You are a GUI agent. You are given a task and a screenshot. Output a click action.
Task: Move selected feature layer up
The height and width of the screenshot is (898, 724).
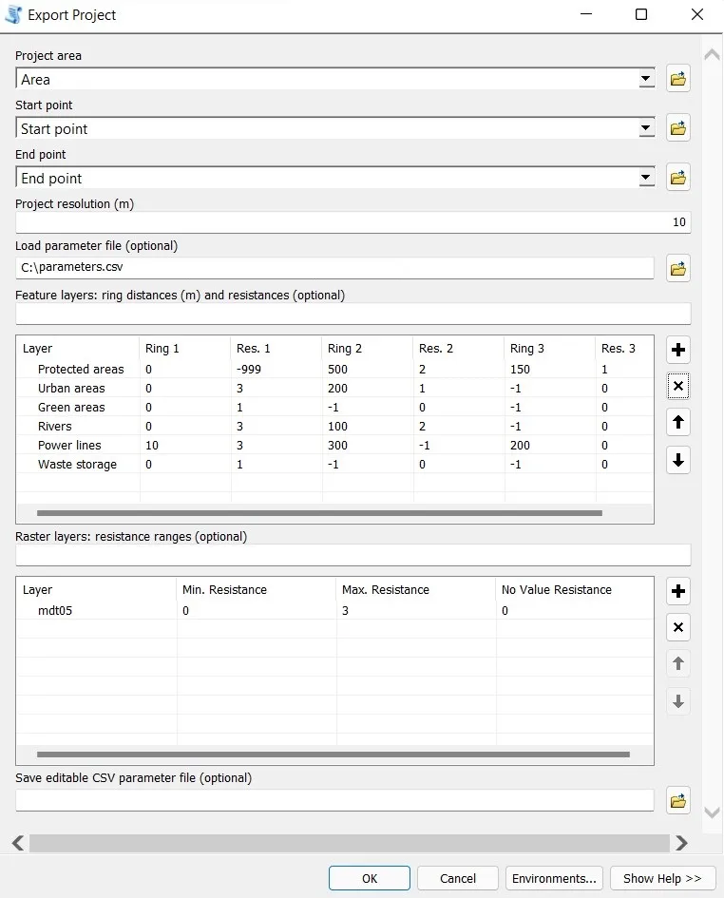pyautogui.click(x=677, y=422)
